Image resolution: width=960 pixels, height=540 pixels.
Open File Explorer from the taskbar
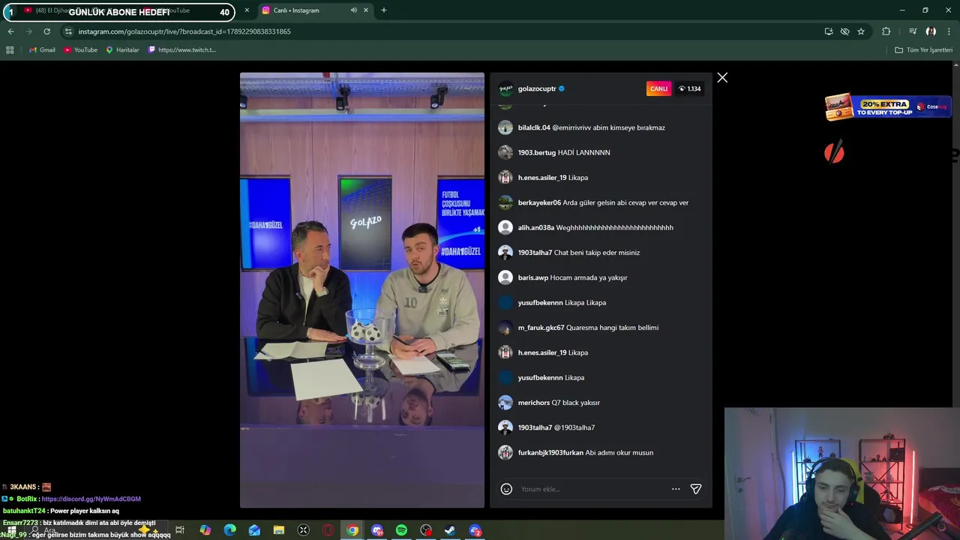(x=279, y=530)
